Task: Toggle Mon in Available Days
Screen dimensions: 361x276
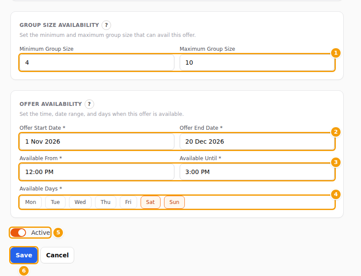Action: click(x=31, y=202)
